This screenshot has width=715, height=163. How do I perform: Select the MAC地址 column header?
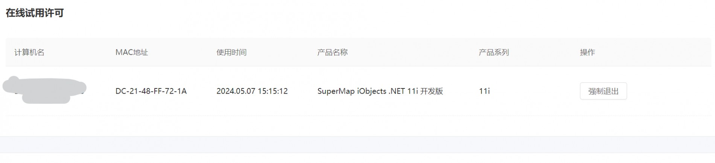pyautogui.click(x=132, y=52)
